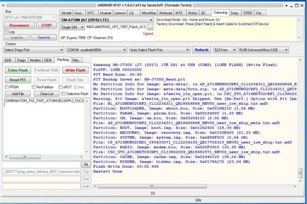Image resolution: width=307 pixels, height=204 pixels.
Task: Click the file list horizontal scrollbar thumb
Action: coord(25,157)
